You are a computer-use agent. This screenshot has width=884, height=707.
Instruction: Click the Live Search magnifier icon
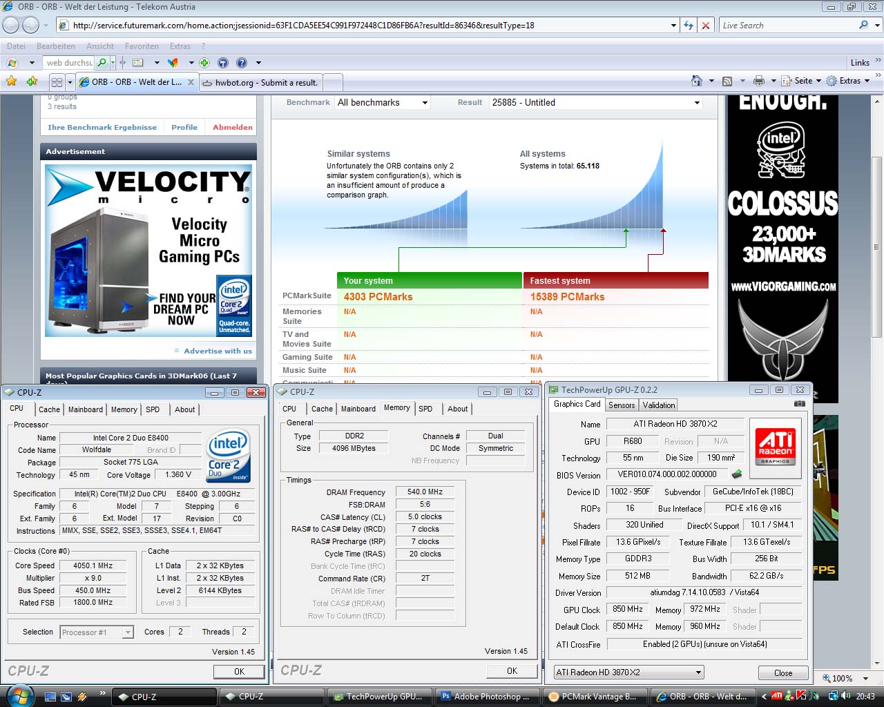pos(863,25)
